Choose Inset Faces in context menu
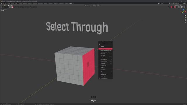 click(x=105, y=54)
